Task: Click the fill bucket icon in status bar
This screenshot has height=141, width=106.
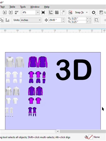Action: point(86,137)
